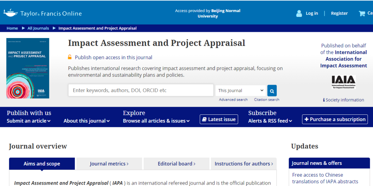Click the user profile icon beside Log in
Viewport: 373px width, 186px height.
click(299, 13)
